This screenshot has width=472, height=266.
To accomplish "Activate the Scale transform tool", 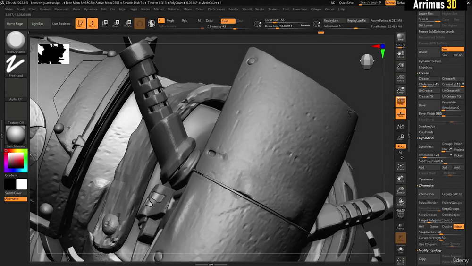I will [x=116, y=24].
